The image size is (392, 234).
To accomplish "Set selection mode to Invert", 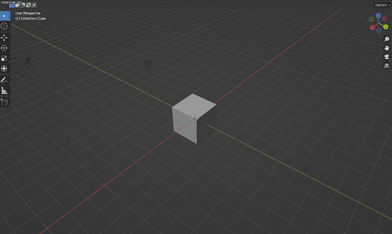I will click(x=28, y=5).
